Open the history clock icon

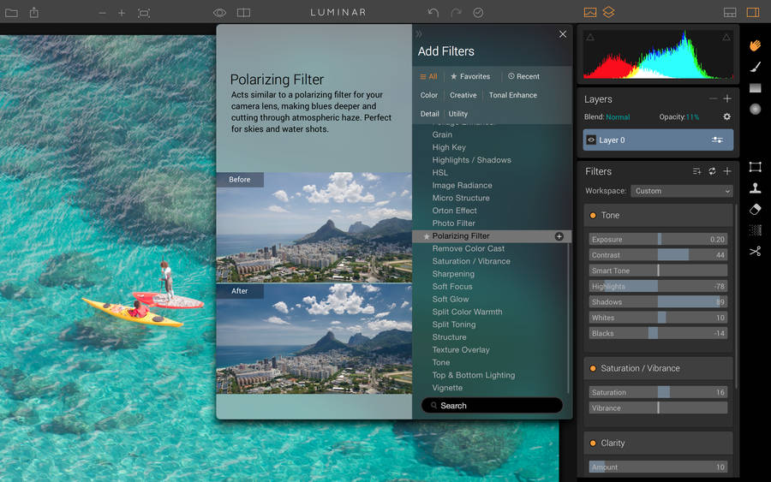click(x=478, y=13)
